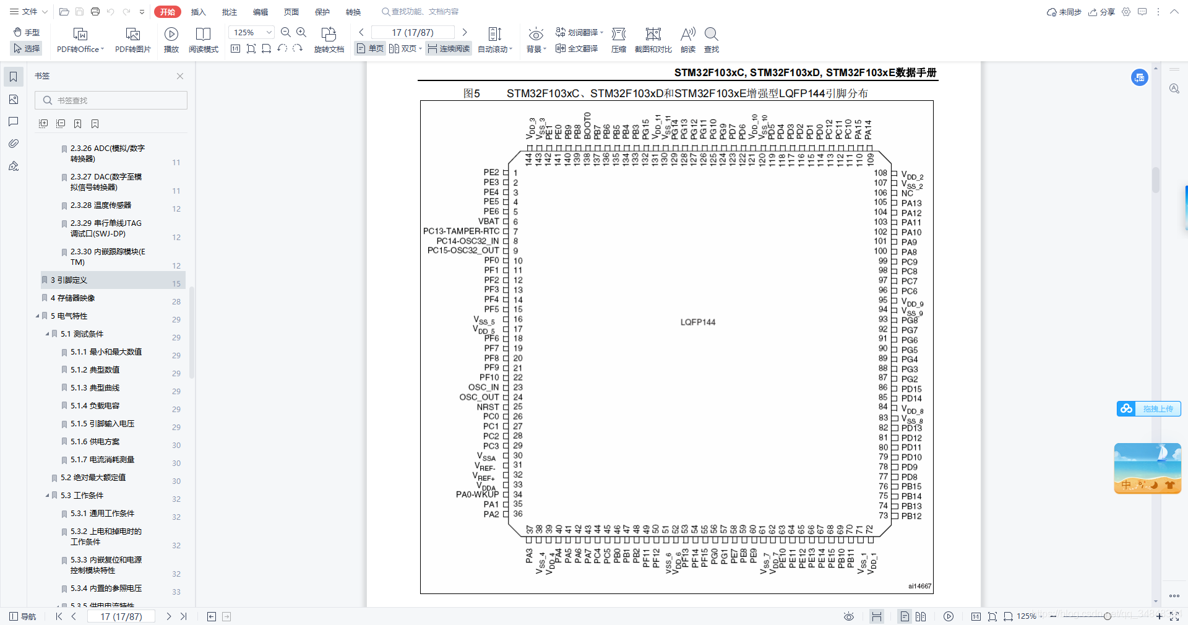This screenshot has width=1188, height=625.
Task: Select the Hand tool (手型)
Action: click(x=27, y=32)
